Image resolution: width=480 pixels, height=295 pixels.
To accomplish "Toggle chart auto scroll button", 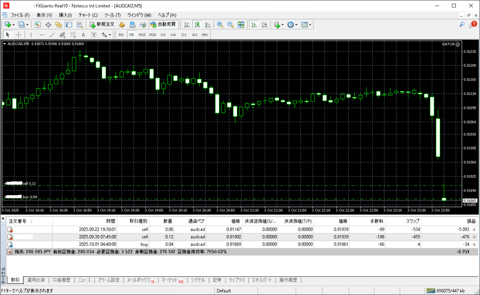I will coord(254,24).
